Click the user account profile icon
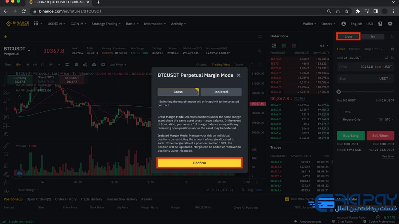399x224 pixels. [x=343, y=24]
